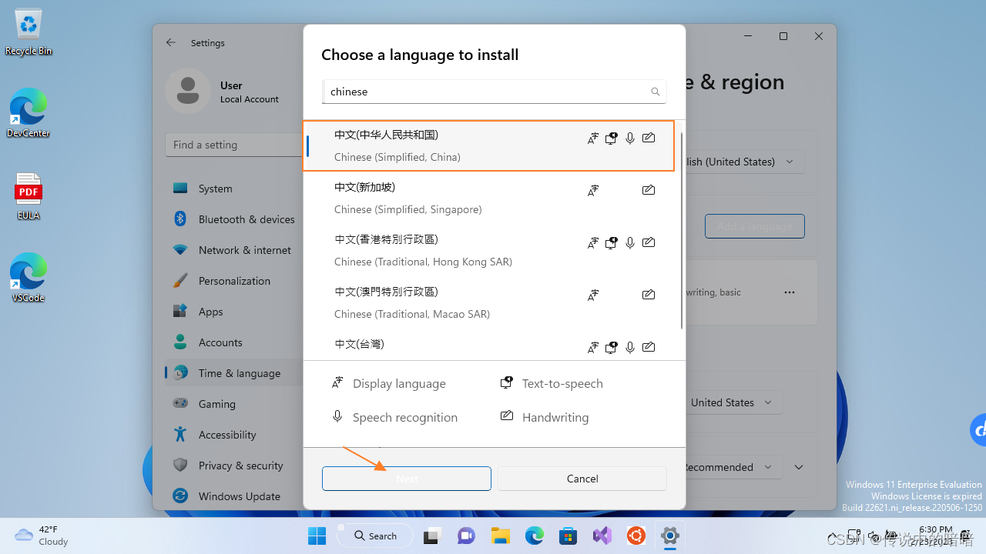Click text-to-speech icon in Hong Kong row
Screen dimensions: 986x554
tap(612, 243)
